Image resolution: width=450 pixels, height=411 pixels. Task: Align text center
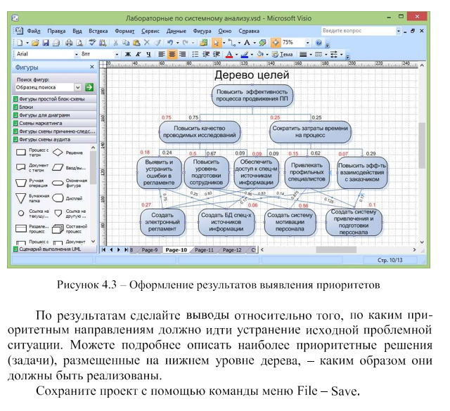pyautogui.click(x=172, y=54)
